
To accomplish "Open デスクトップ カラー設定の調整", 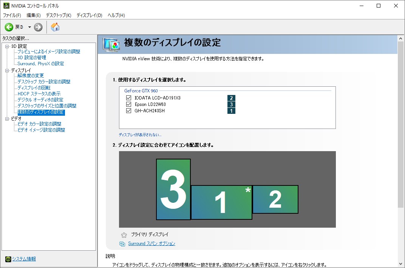I will (44, 82).
